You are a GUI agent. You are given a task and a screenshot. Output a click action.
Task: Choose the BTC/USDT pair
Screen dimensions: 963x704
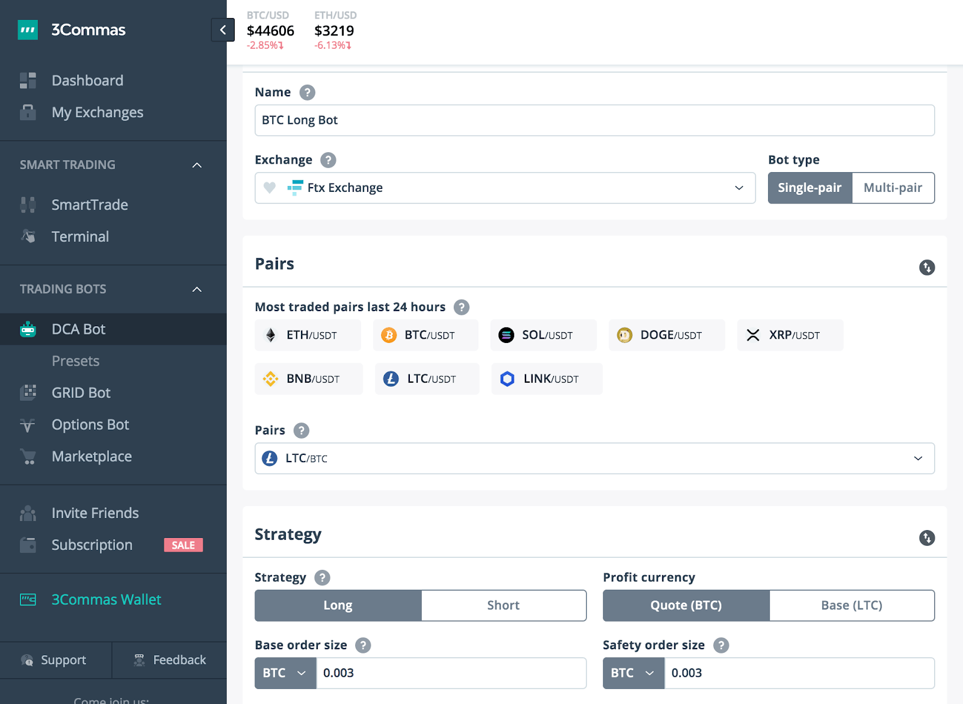click(426, 335)
